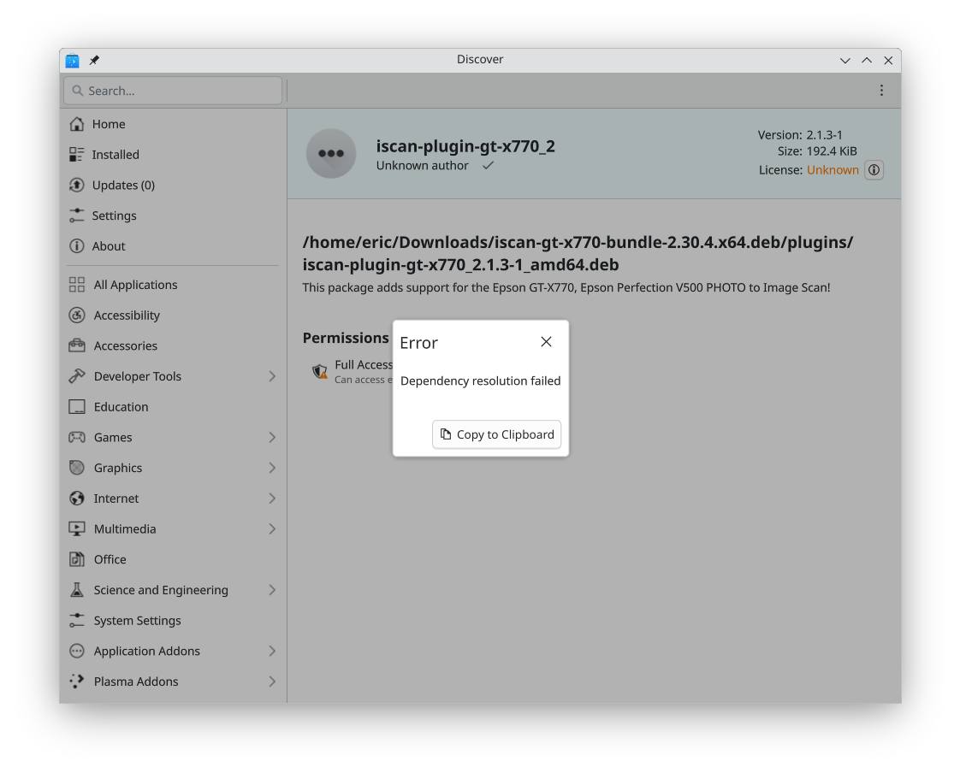Click the Updates arrow icon
The image size is (960, 773).
(76, 185)
